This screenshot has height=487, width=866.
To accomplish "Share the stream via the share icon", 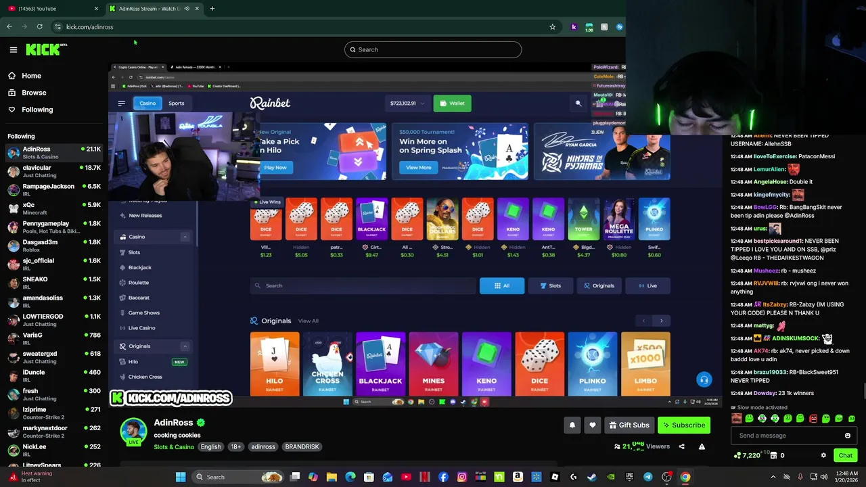I will pos(681,446).
